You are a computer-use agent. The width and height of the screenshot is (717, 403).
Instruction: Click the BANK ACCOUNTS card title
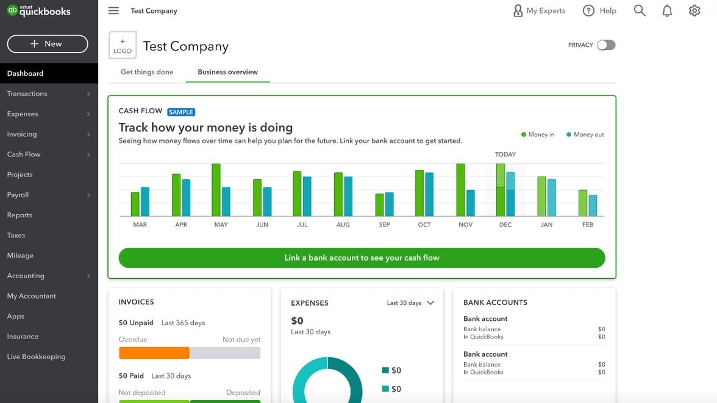click(x=495, y=303)
